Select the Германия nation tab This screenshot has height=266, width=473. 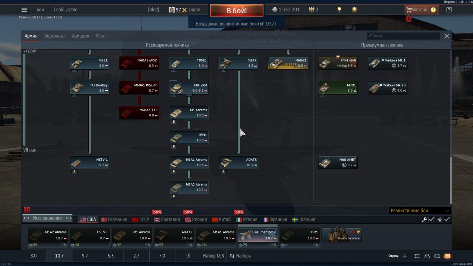(114, 219)
